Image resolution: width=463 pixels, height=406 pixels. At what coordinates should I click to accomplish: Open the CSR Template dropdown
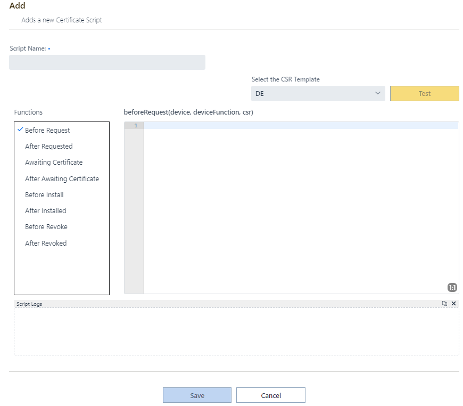click(318, 93)
